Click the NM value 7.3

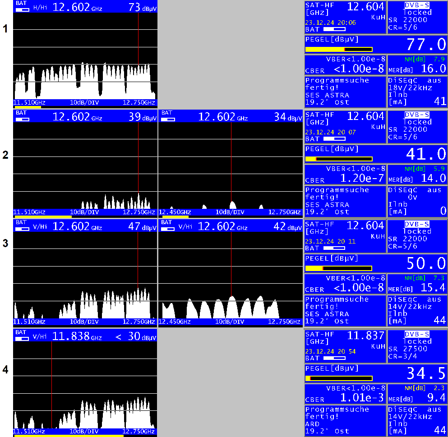click(x=439, y=278)
